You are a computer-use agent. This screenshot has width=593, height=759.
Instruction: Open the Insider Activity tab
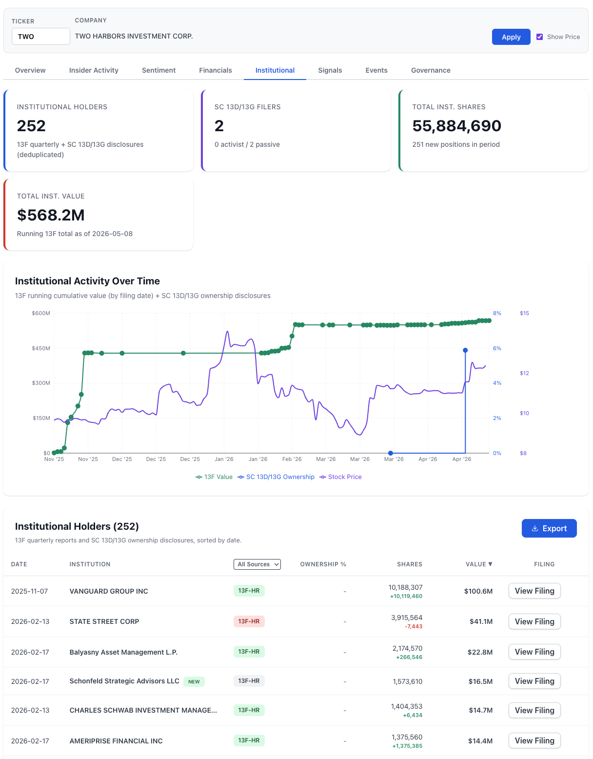(x=94, y=70)
